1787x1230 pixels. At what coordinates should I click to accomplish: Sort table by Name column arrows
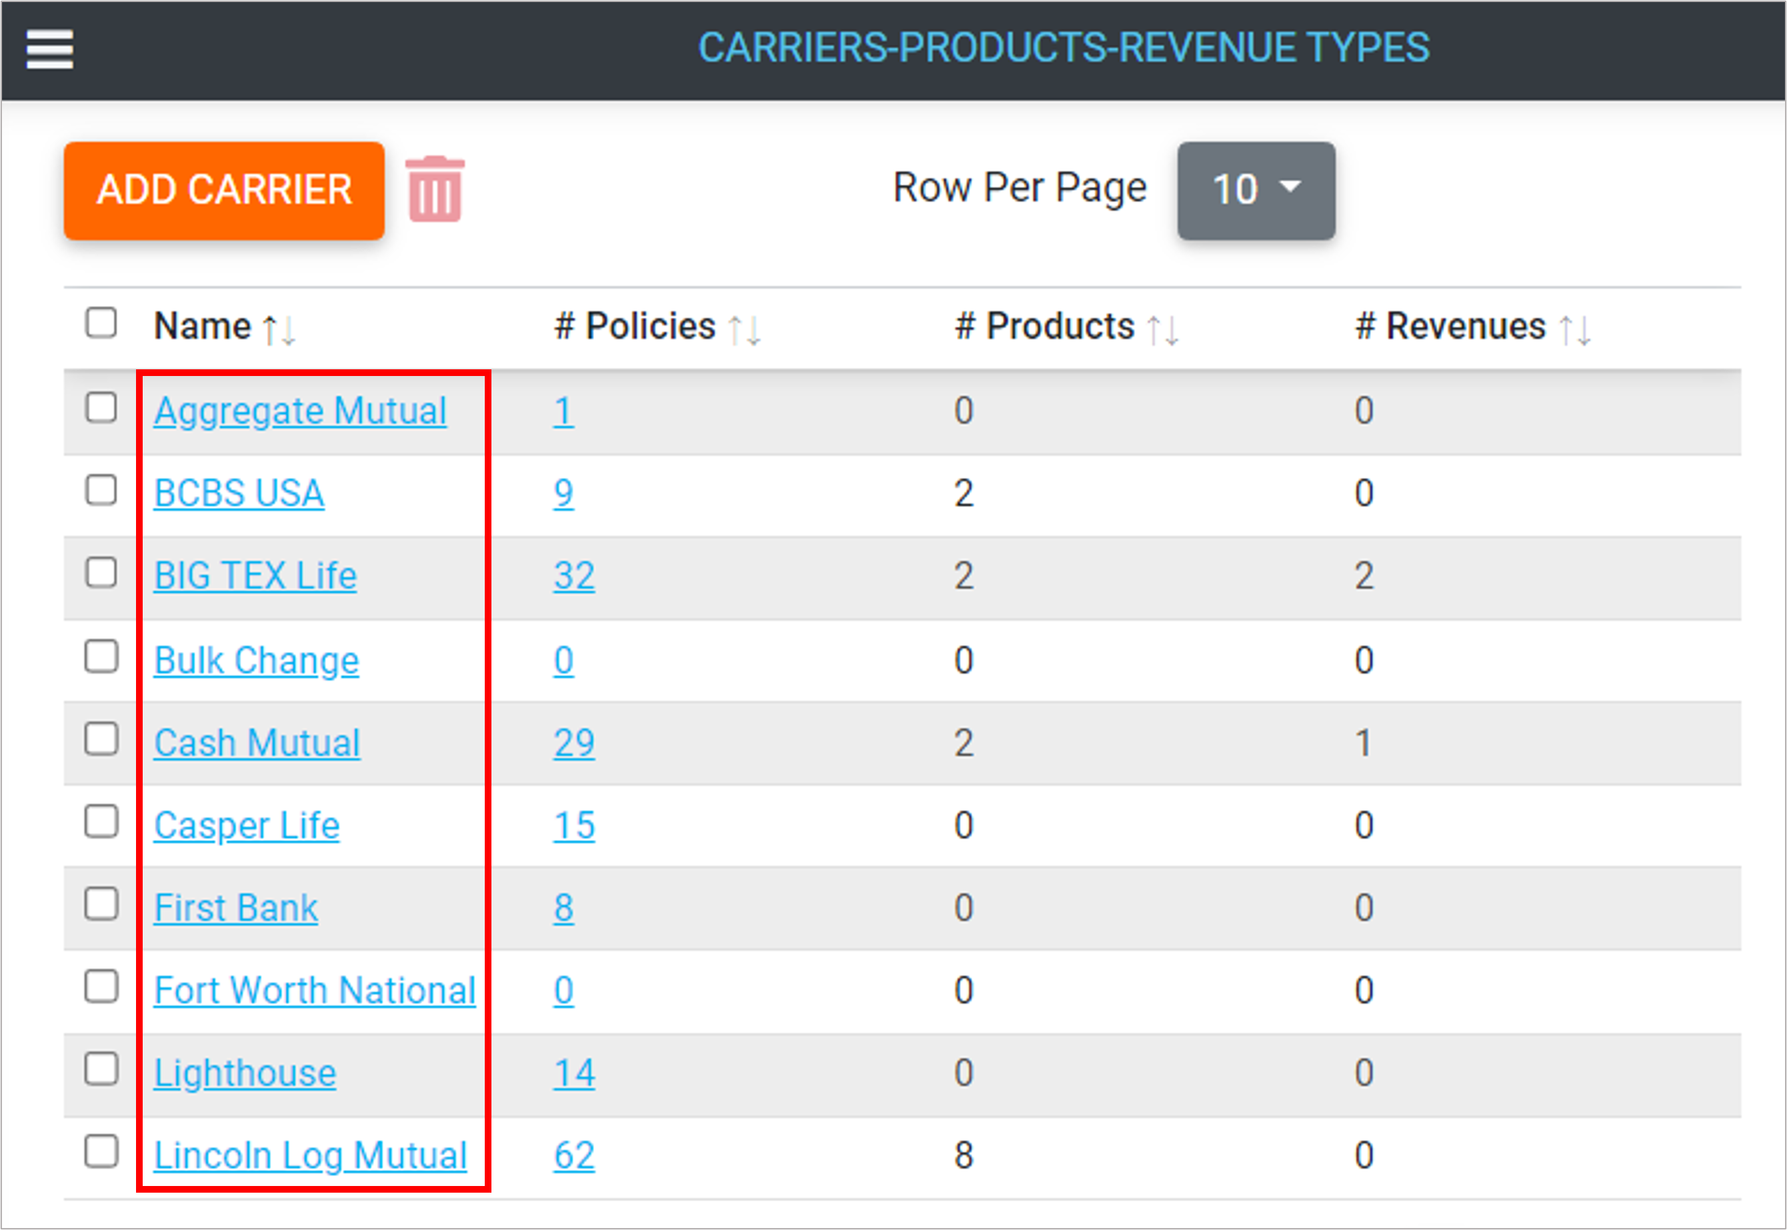[279, 329]
